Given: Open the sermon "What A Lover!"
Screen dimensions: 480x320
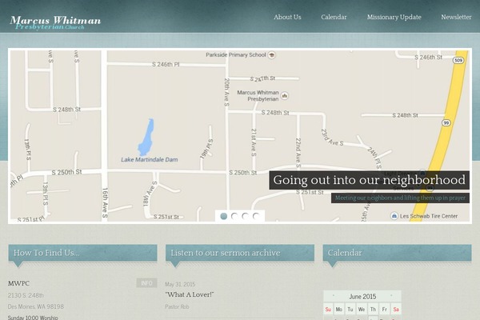Looking at the screenshot, I should [x=189, y=294].
